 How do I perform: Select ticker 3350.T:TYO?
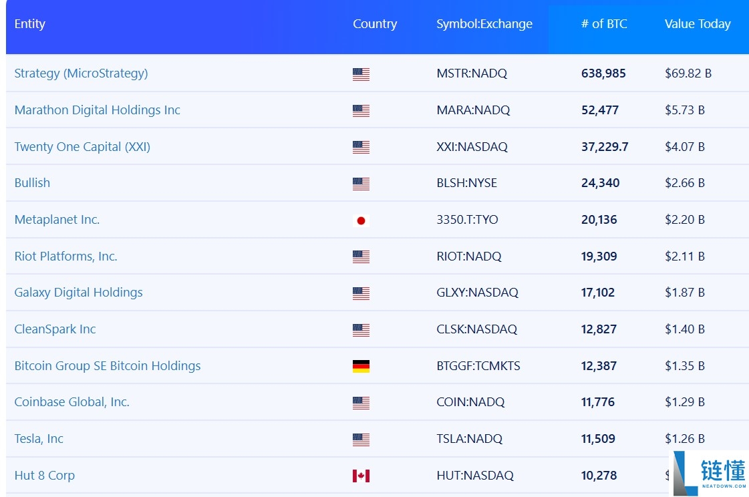coord(467,220)
